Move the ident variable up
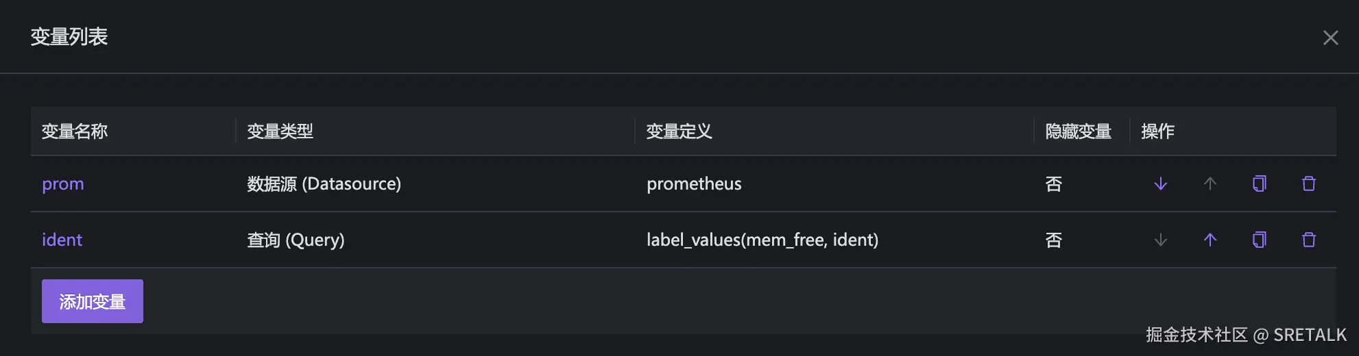Viewport: 1359px width, 356px height. [x=1210, y=240]
